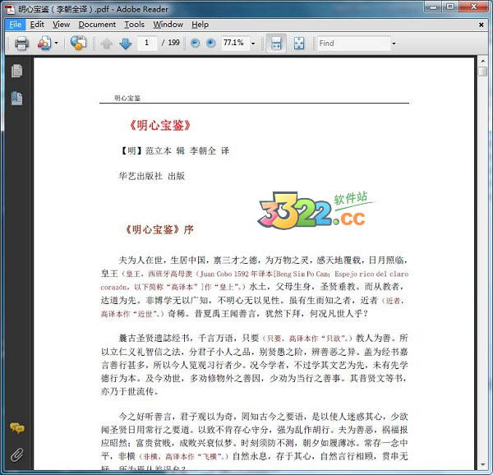Open the File menu
Screen dimensions: 493x475
(15, 25)
